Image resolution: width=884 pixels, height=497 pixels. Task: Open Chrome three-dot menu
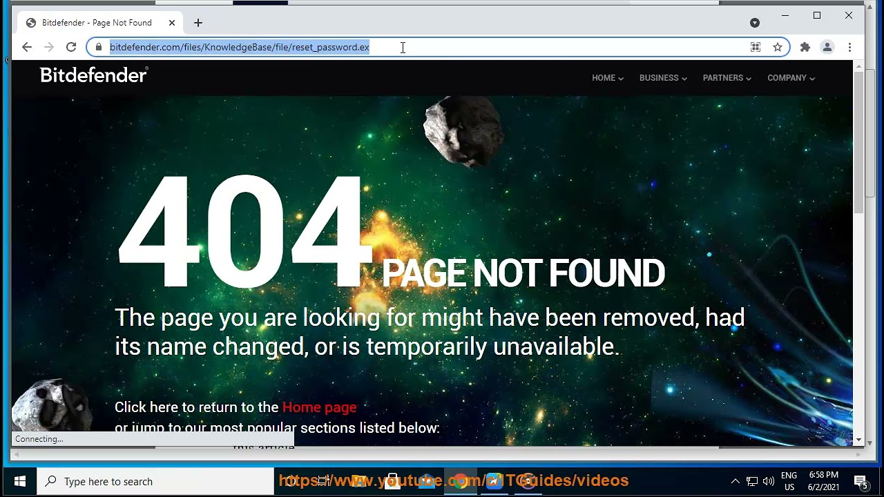click(x=849, y=47)
